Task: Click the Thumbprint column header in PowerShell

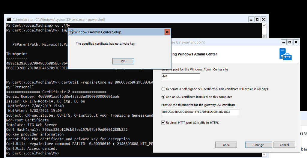Action: 17,54
